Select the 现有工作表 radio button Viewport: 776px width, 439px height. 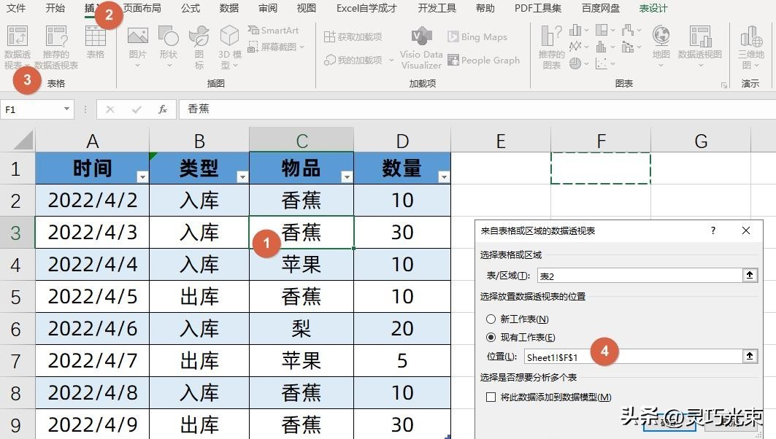(491, 338)
